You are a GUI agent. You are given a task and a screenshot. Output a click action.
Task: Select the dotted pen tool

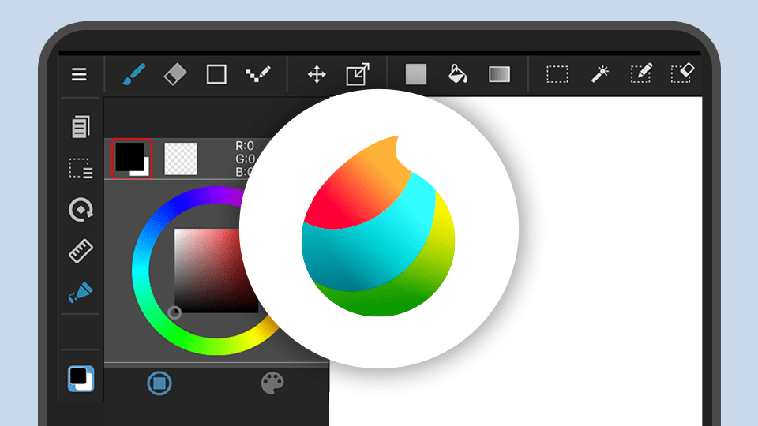[x=257, y=75]
